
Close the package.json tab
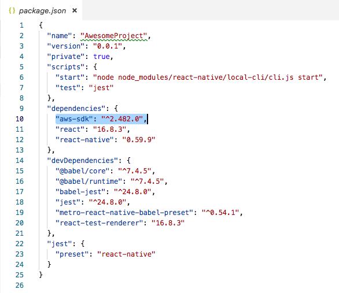pos(75,10)
